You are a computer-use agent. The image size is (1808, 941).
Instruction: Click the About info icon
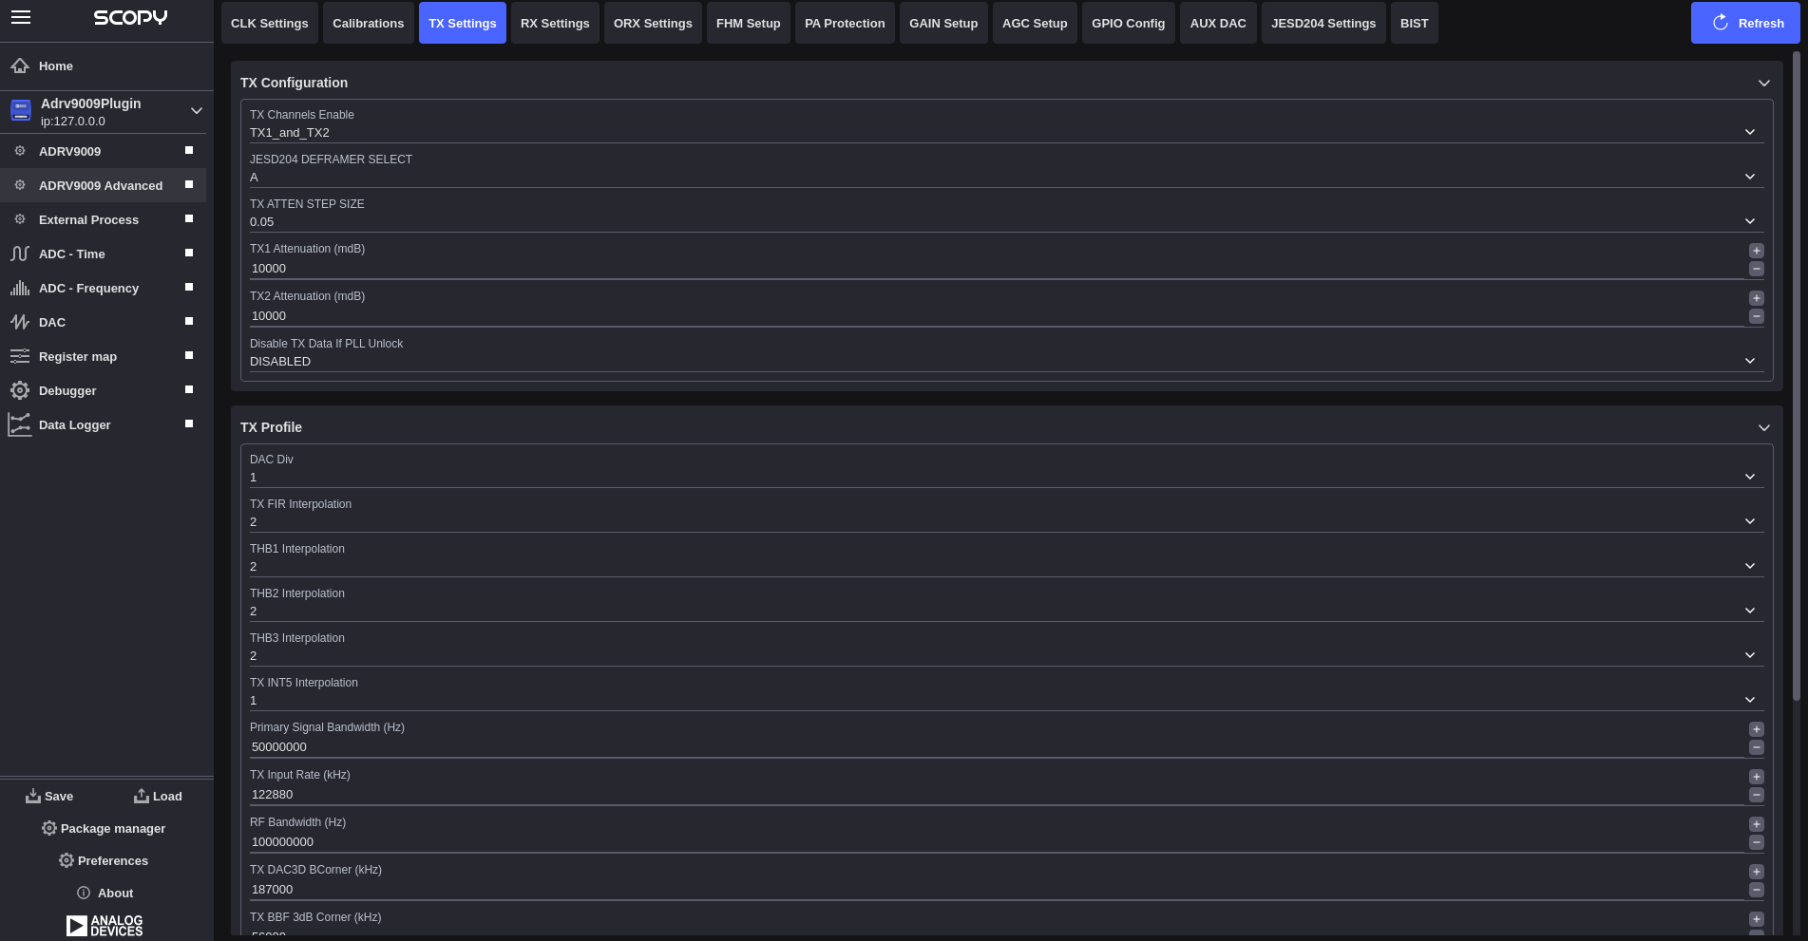pos(84,893)
